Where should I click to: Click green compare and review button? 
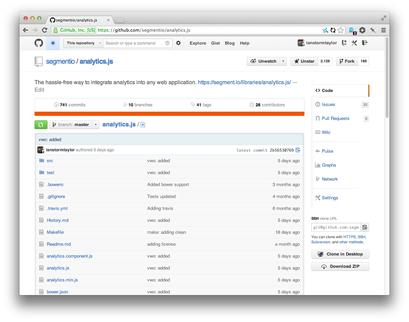pyautogui.click(x=41, y=125)
